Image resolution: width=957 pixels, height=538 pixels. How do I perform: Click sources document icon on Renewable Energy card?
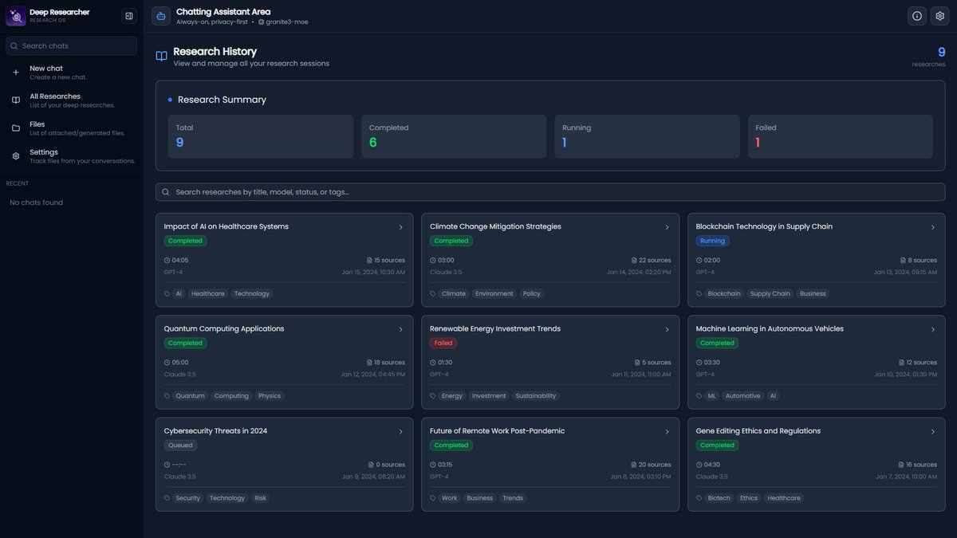(638, 363)
